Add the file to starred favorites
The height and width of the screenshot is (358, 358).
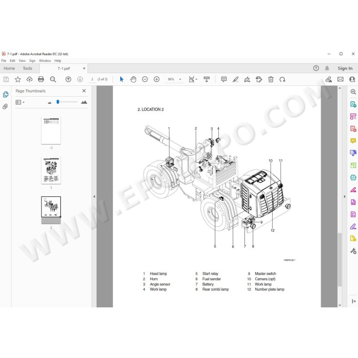pyautogui.click(x=18, y=79)
